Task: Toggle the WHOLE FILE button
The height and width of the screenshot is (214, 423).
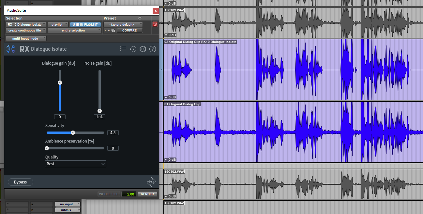Action: (x=109, y=194)
